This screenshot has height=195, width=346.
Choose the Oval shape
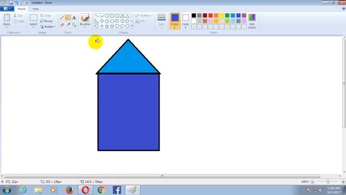pos(107,16)
